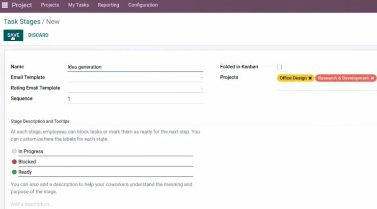Open the Projects menu
This screenshot has width=377, height=209.
[x=50, y=5]
